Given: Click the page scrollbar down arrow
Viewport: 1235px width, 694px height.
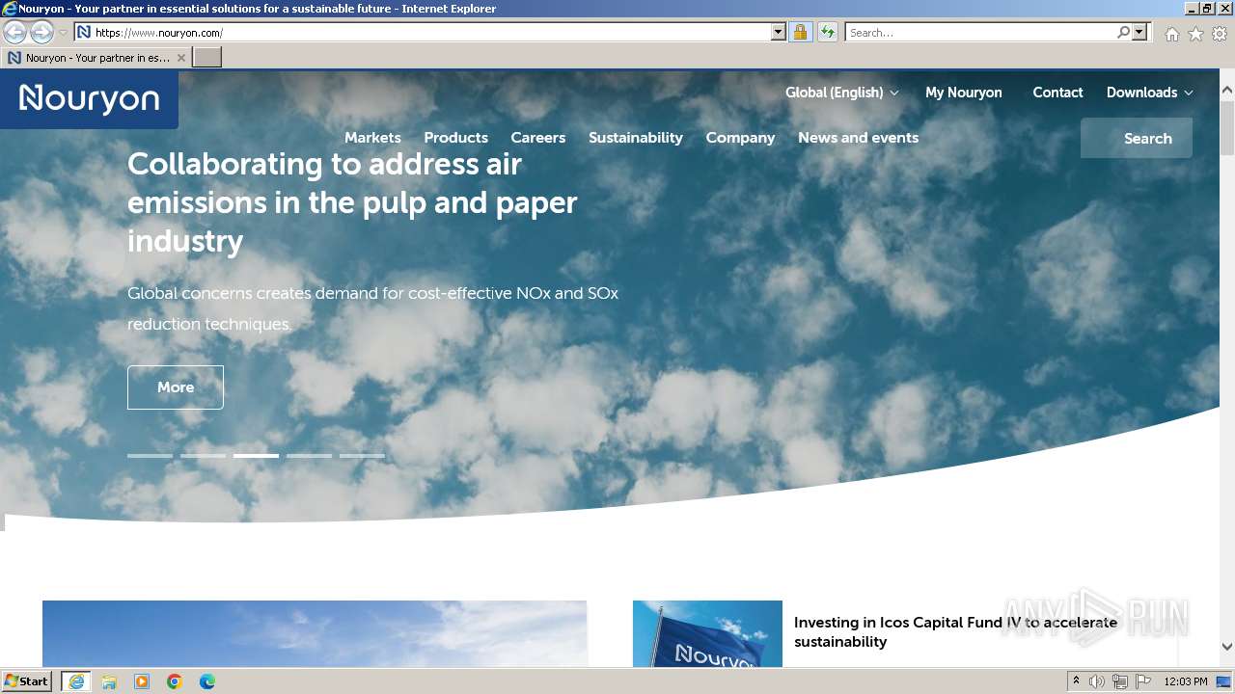Looking at the screenshot, I should pyautogui.click(x=1227, y=647).
